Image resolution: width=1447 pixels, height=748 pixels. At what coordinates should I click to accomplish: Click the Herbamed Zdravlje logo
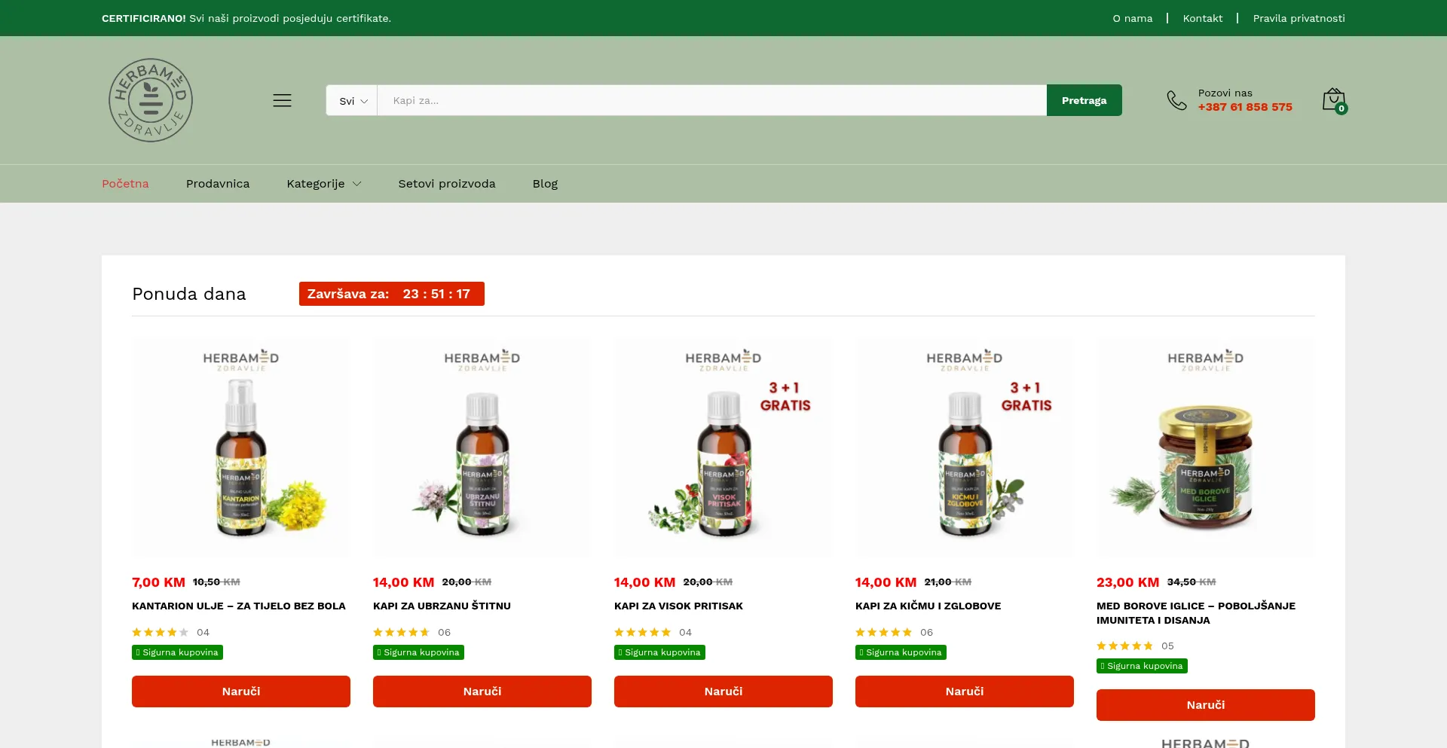pyautogui.click(x=151, y=100)
